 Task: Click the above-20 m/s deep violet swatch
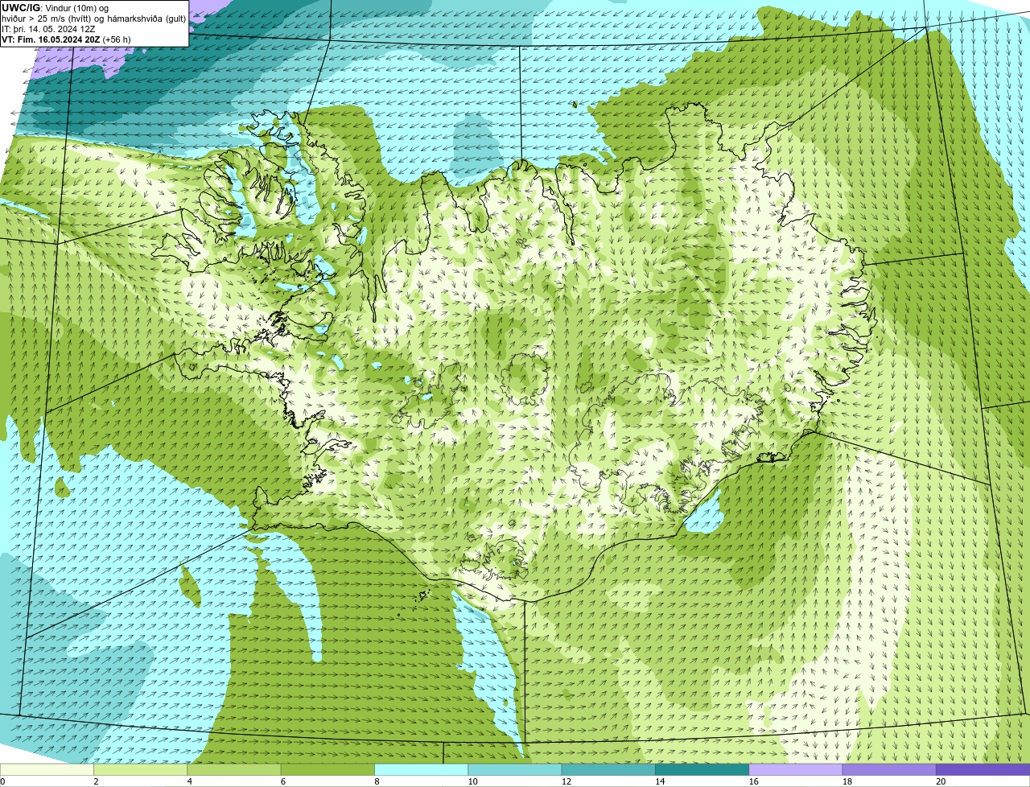pos(983,769)
